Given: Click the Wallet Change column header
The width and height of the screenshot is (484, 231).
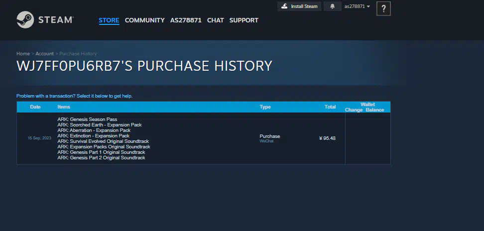Looking at the screenshot, I should click(x=354, y=110).
